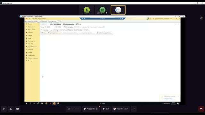
Task: Open the Participants panel
Action: (x=91, y=109)
